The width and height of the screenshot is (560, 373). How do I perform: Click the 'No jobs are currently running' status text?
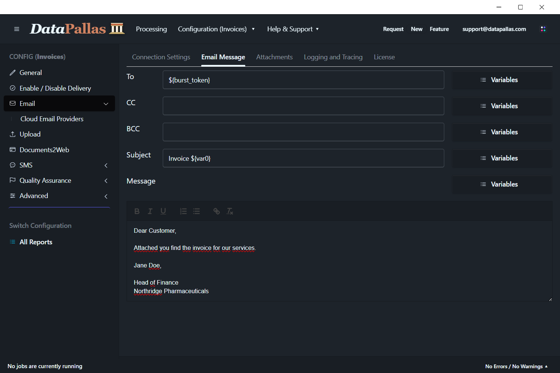pos(45,366)
